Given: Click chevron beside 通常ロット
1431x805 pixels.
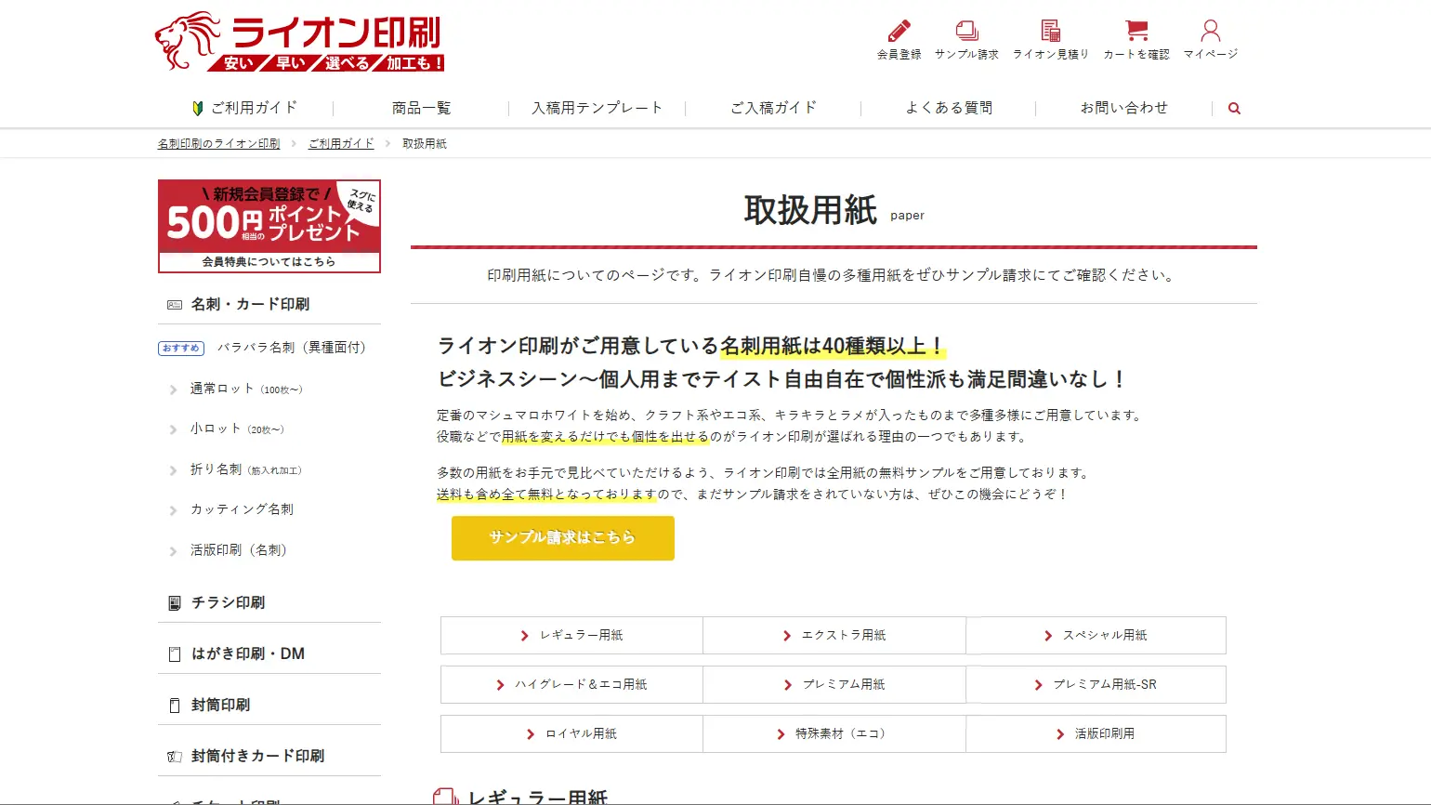Looking at the screenshot, I should coord(173,390).
